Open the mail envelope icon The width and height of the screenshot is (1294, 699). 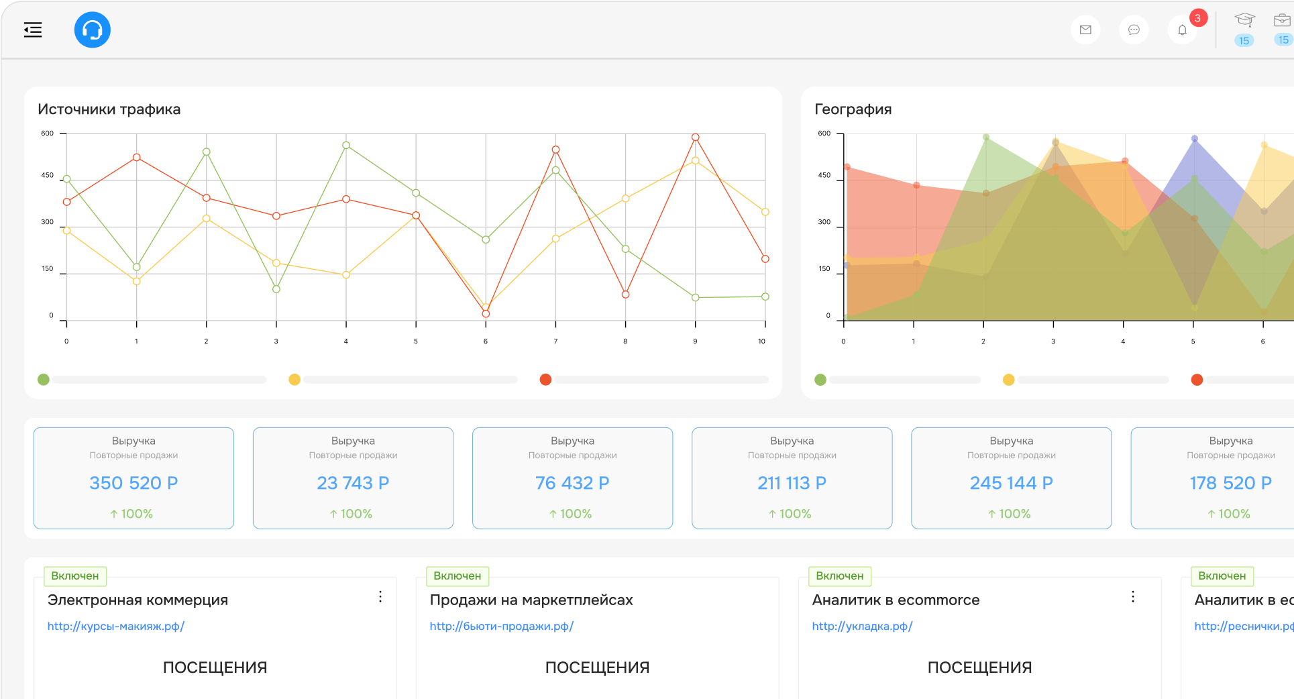click(1085, 30)
